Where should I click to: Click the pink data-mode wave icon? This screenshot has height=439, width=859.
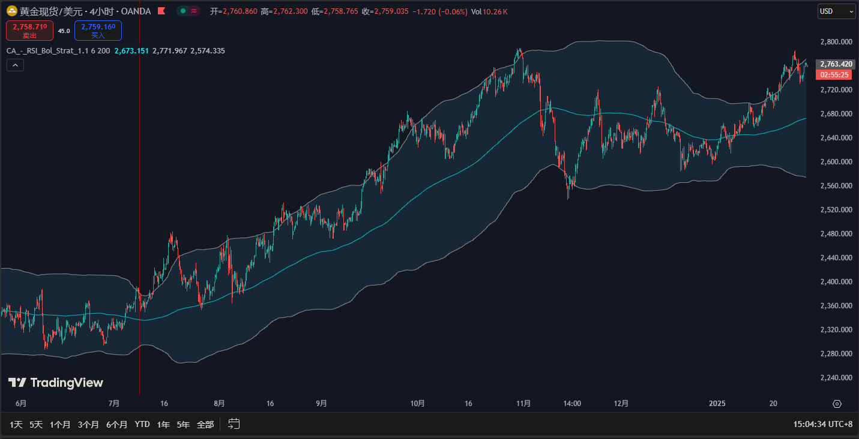(194, 11)
